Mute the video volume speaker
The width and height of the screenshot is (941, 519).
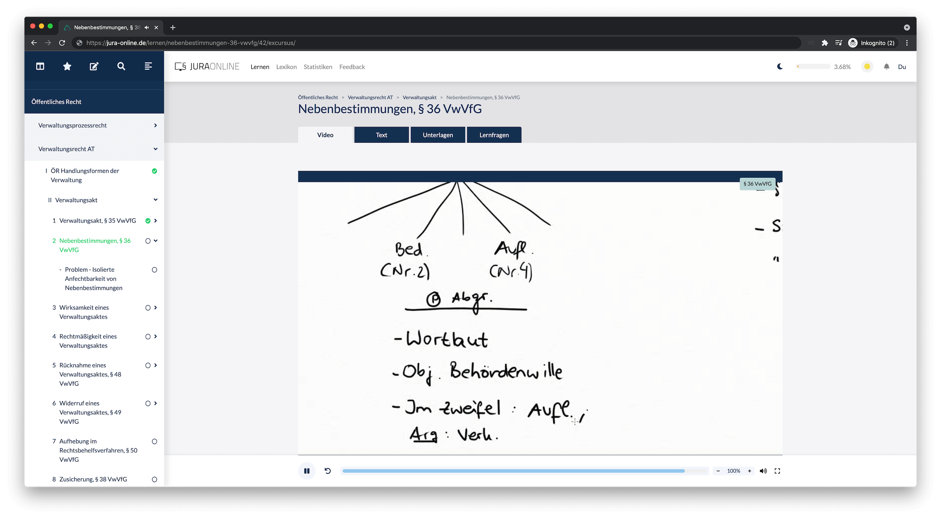click(x=763, y=471)
